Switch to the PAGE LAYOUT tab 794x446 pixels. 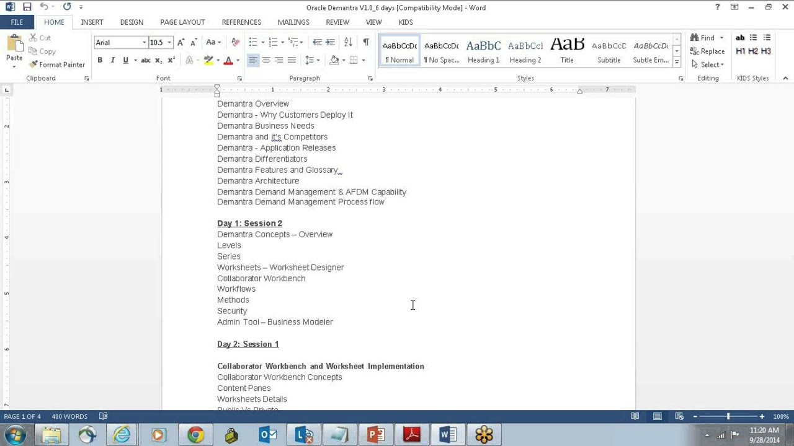click(x=182, y=22)
